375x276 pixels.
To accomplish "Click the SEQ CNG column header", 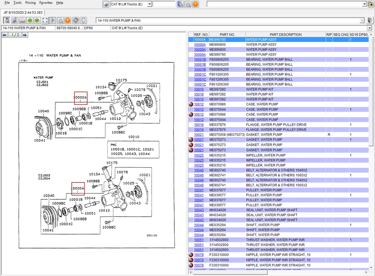I will [x=341, y=34].
